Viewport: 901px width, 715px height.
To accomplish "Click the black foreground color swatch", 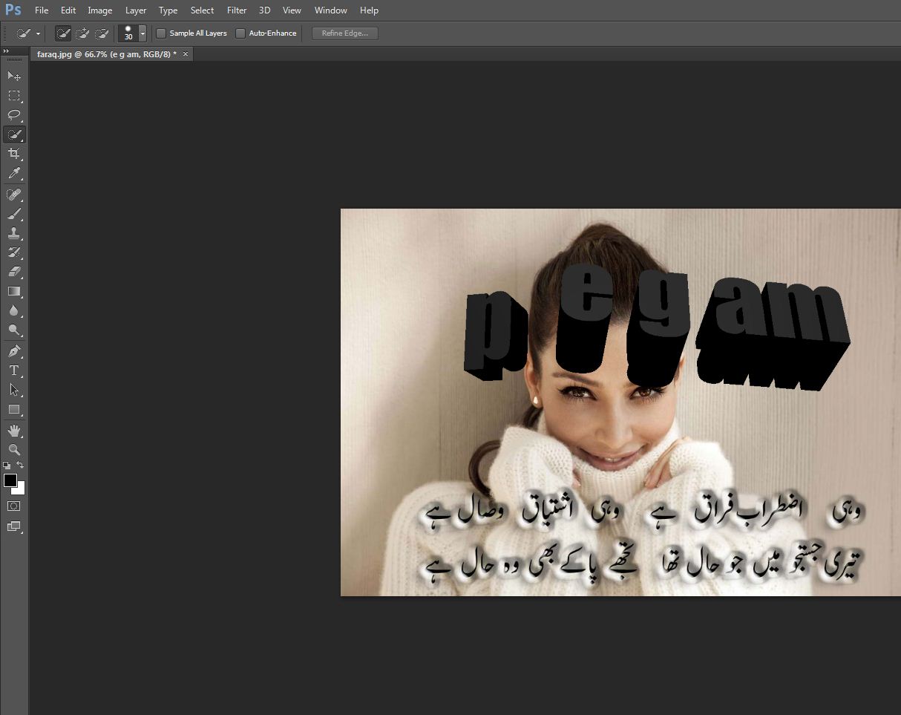I will click(10, 480).
